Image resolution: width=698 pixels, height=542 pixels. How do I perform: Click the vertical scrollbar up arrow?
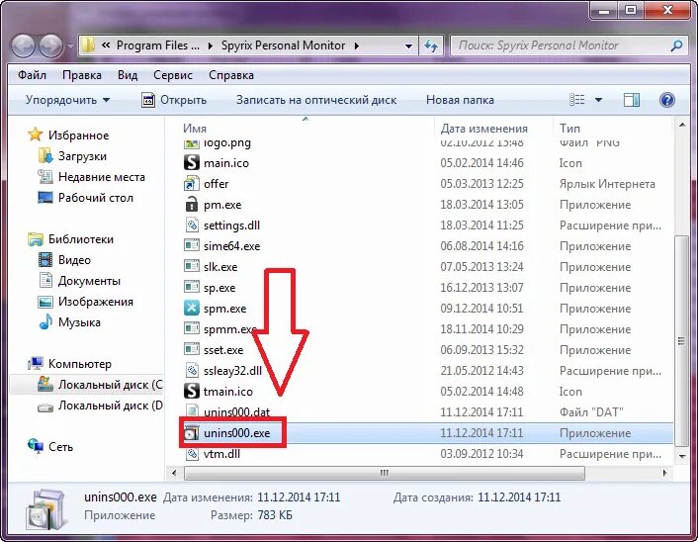[x=682, y=126]
